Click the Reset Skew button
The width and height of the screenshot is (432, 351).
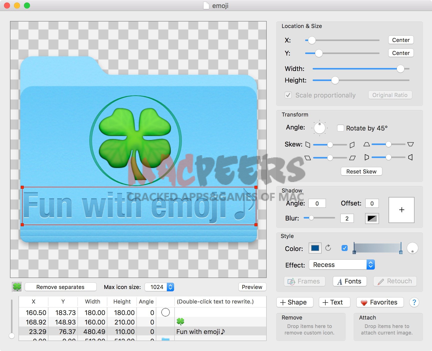tap(361, 171)
